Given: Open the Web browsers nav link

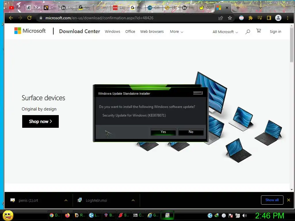Looking at the screenshot, I should click(x=152, y=32).
